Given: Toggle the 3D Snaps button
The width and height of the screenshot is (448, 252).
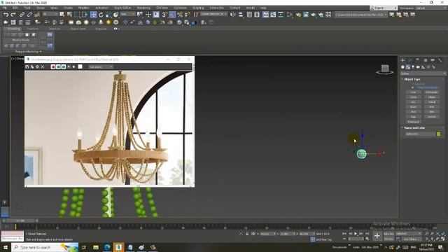Looking at the screenshot, I should [164, 14].
